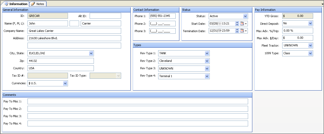Open the Fleet Tractor dropdown
The width and height of the screenshot is (324, 134).
[x=310, y=46]
